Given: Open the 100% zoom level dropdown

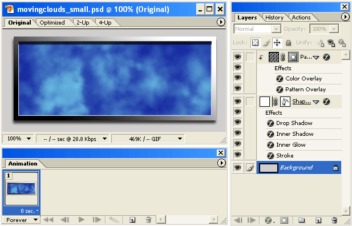Looking at the screenshot, I should [x=18, y=139].
